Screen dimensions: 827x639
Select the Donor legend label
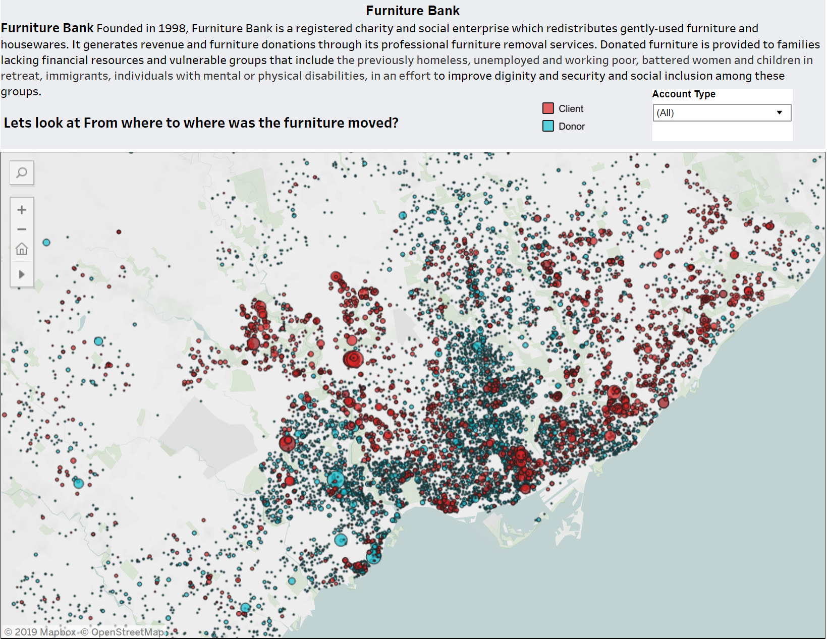(572, 126)
